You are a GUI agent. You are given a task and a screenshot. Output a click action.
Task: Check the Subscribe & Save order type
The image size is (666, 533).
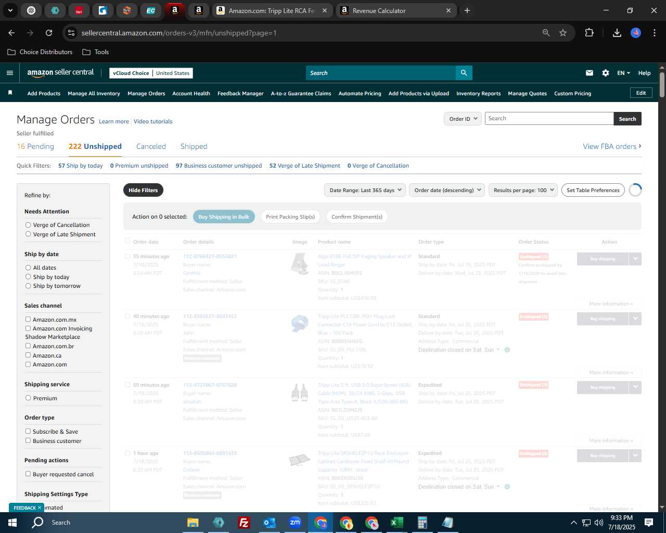[28, 432]
